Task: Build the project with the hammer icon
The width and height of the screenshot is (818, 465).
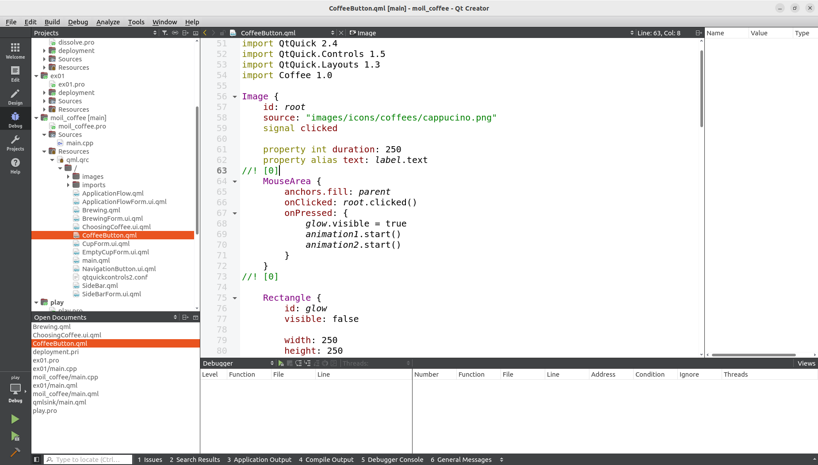Action: [15, 453]
